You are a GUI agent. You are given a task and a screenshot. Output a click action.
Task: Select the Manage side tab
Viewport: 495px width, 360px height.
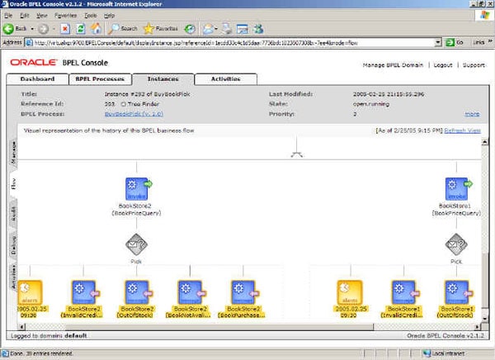(x=13, y=153)
